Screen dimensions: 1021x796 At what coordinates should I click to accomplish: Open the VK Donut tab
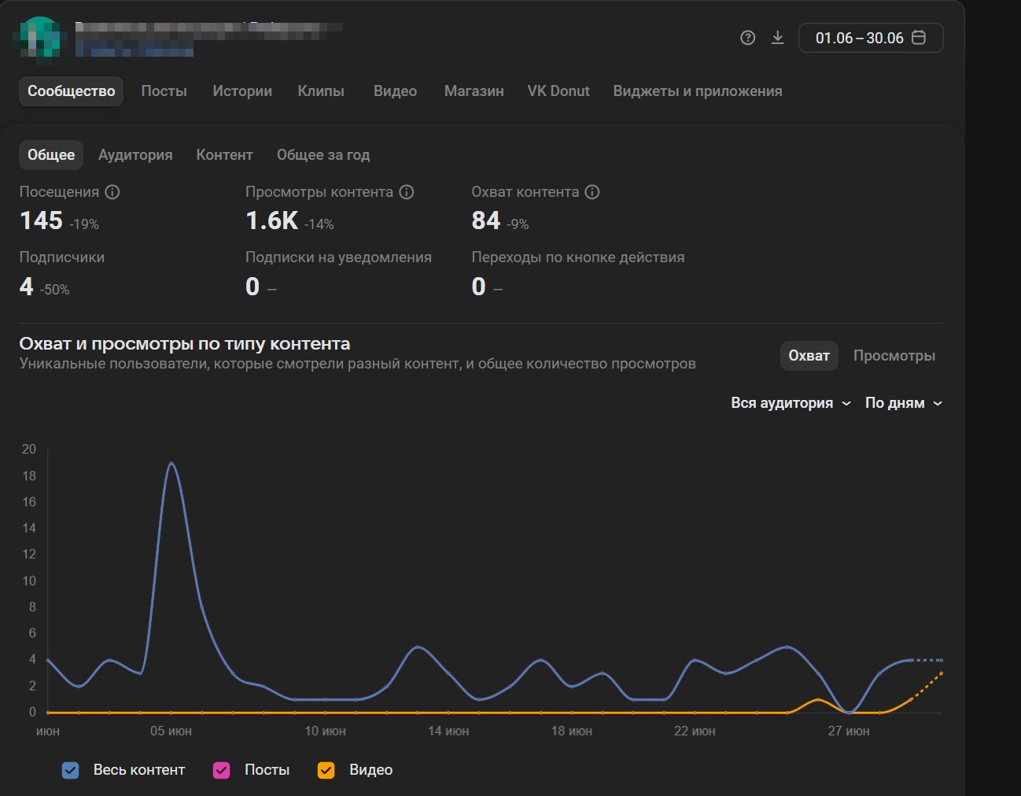[558, 91]
